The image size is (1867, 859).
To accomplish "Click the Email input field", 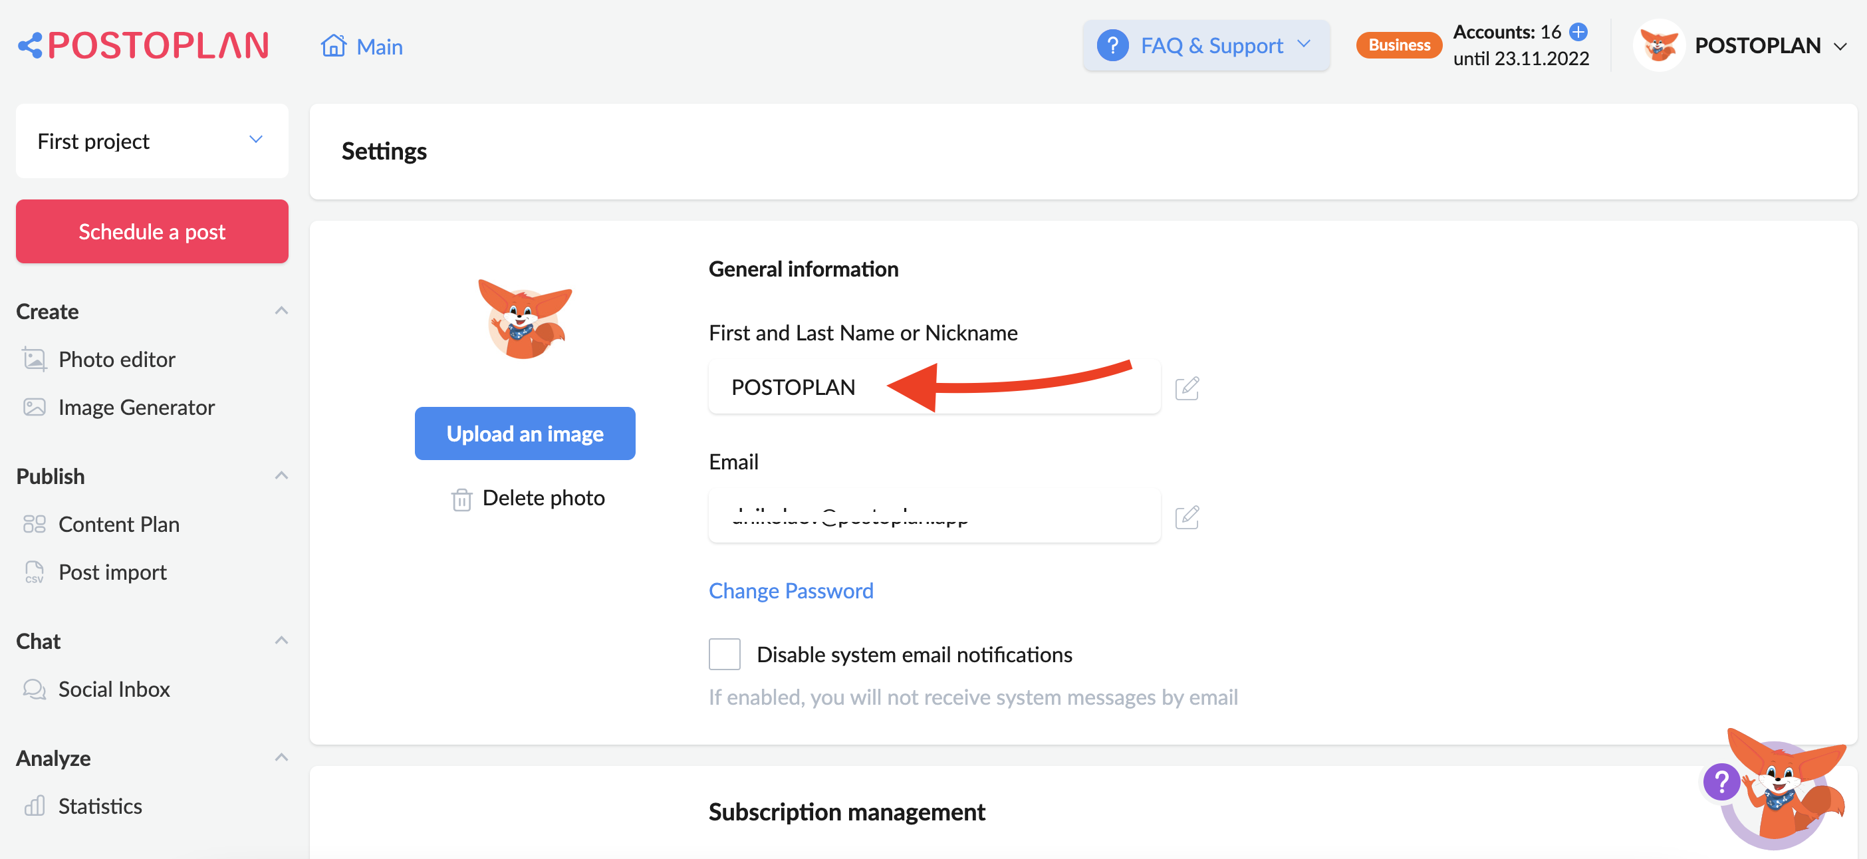I will pos(934,516).
